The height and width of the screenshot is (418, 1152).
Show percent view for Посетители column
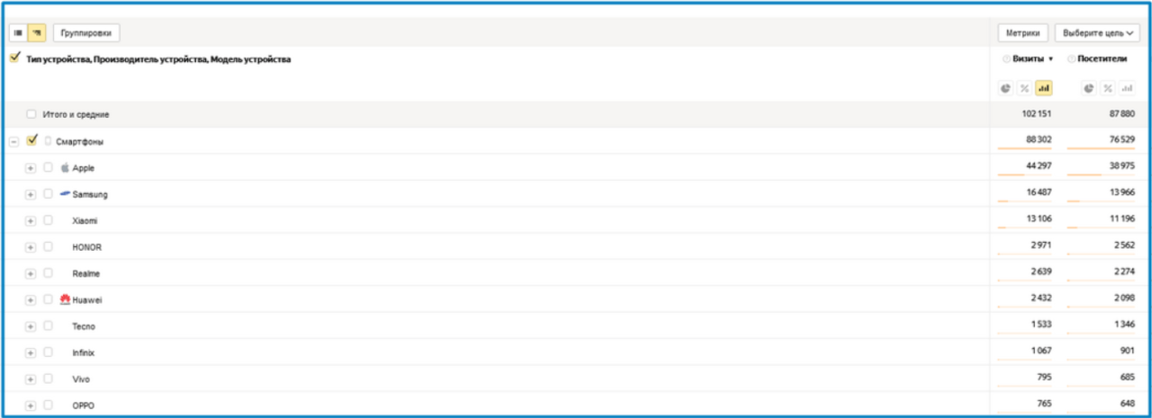pos(1107,88)
